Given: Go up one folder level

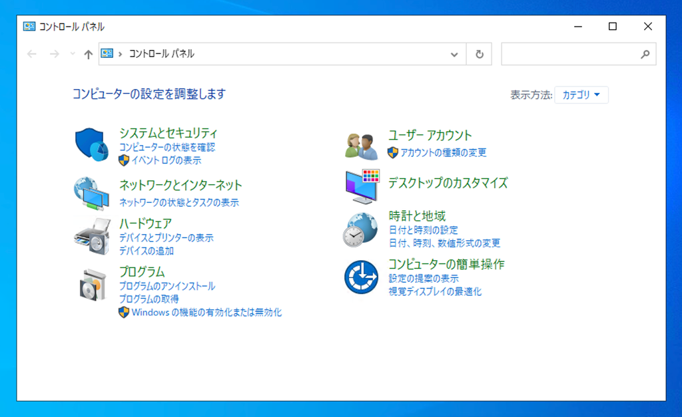Looking at the screenshot, I should 89,55.
